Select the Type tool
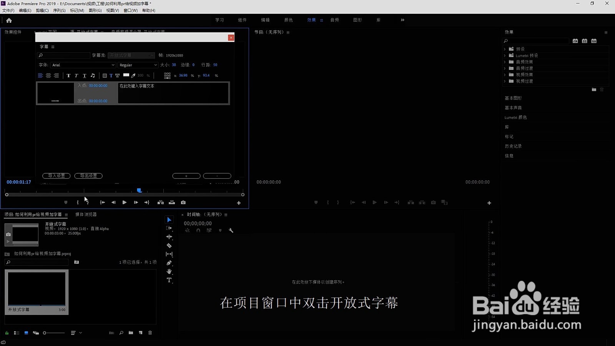This screenshot has width=615, height=346. click(169, 280)
